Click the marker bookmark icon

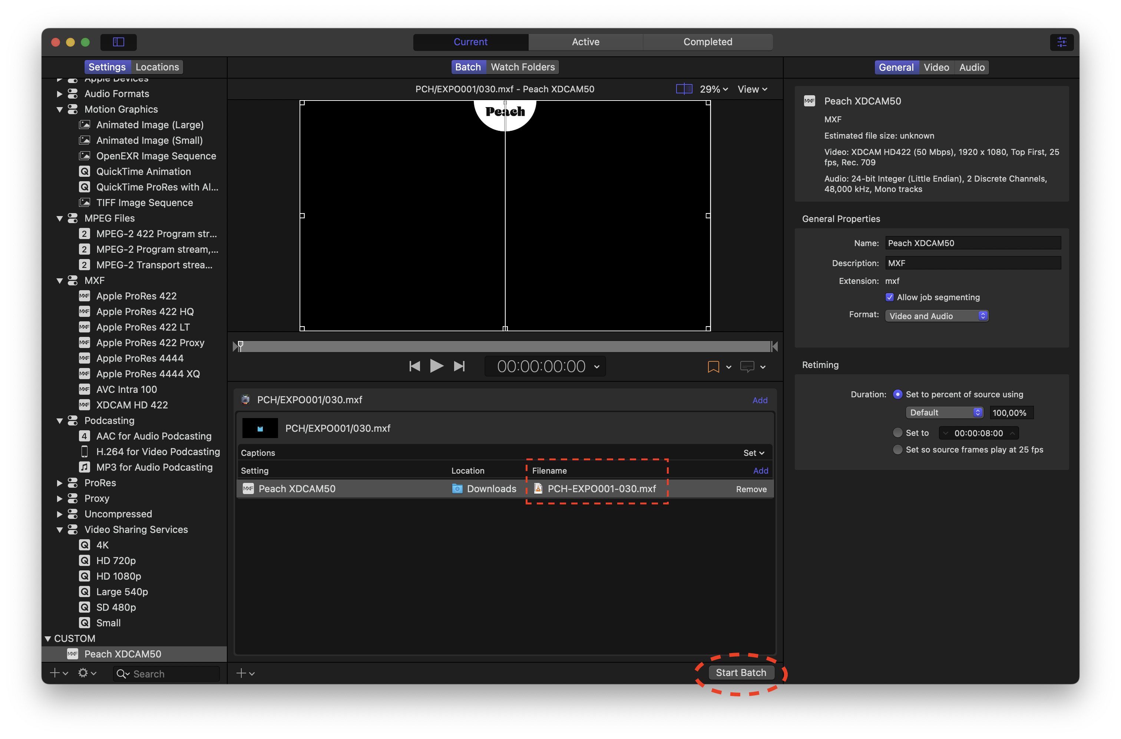point(713,367)
